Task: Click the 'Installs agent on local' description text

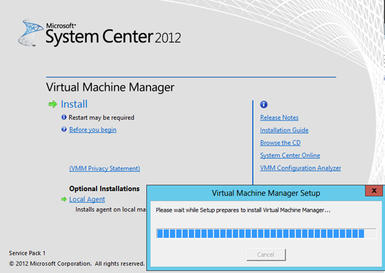Action: [x=111, y=210]
